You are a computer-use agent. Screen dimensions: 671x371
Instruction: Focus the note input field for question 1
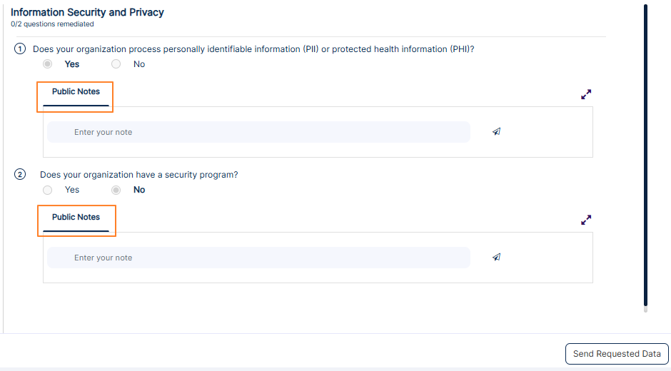point(258,132)
